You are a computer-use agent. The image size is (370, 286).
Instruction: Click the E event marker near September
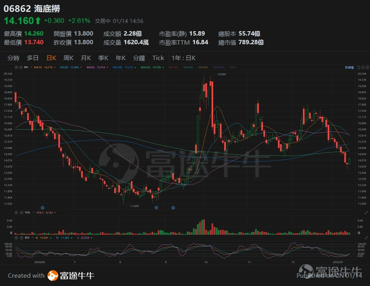pyautogui.click(x=156, y=208)
